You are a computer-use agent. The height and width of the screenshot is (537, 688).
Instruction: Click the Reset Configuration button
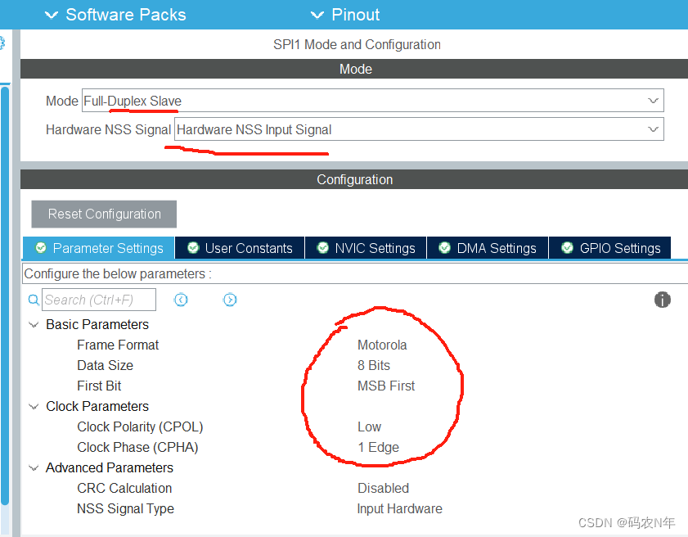[x=103, y=214]
